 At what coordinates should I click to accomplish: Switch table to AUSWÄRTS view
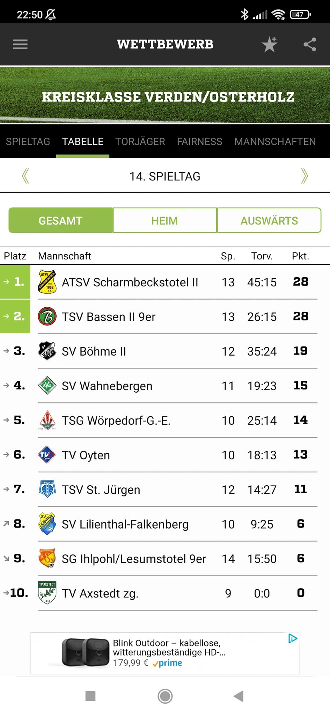click(x=269, y=221)
